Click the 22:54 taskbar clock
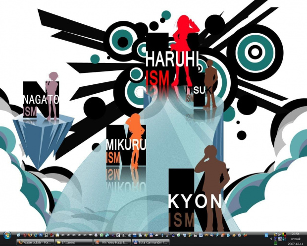Image resolution: width=307 pixels, height=246 pixels. 295,234
